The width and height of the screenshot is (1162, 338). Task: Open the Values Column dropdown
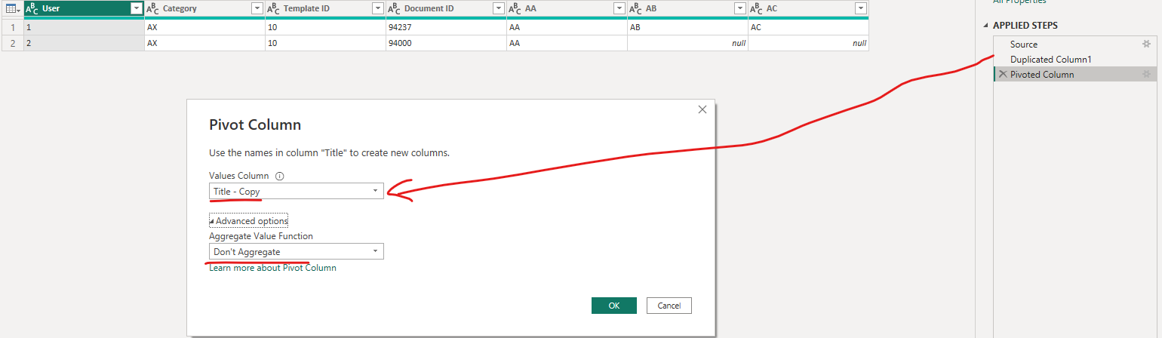pyautogui.click(x=297, y=192)
